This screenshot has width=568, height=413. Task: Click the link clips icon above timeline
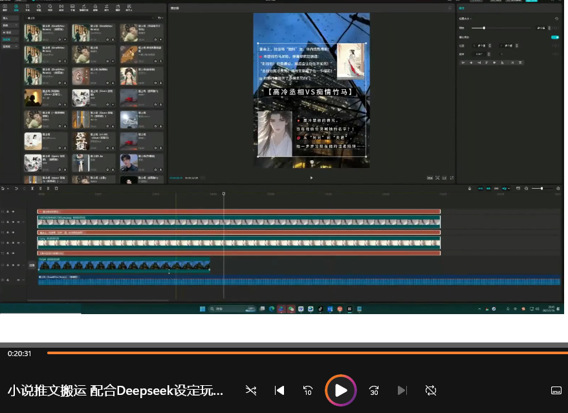coord(496,188)
